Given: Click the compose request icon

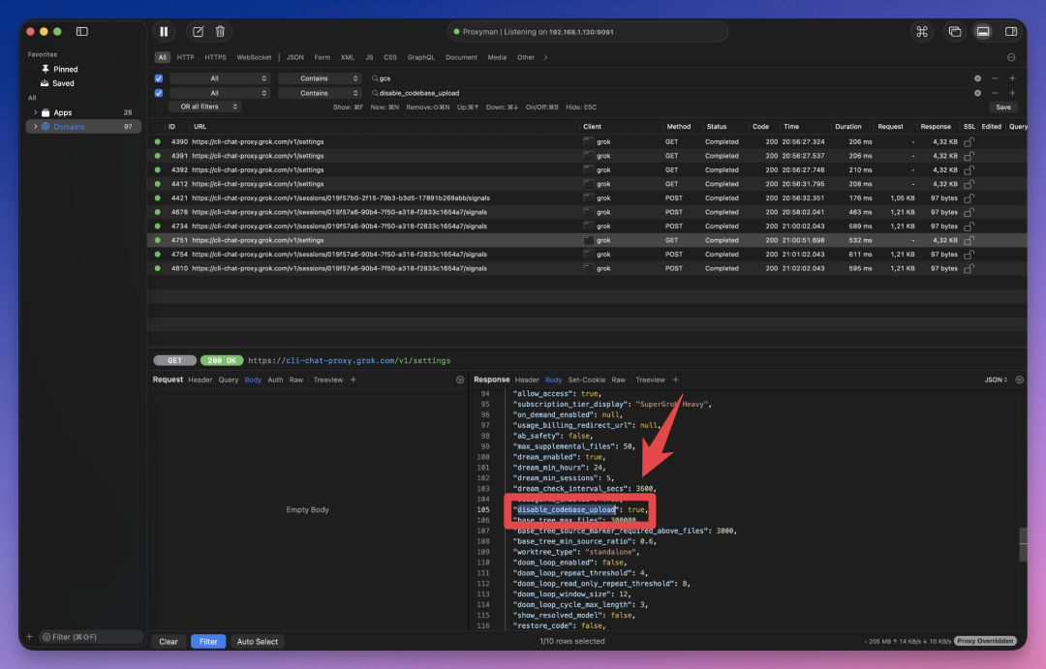Looking at the screenshot, I should (x=199, y=31).
